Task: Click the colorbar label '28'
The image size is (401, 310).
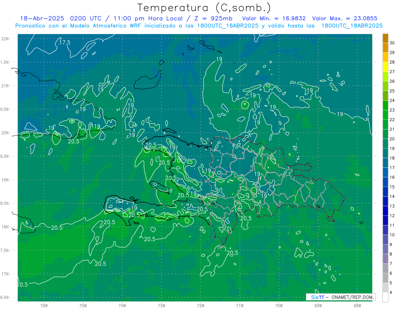Action: point(392,62)
